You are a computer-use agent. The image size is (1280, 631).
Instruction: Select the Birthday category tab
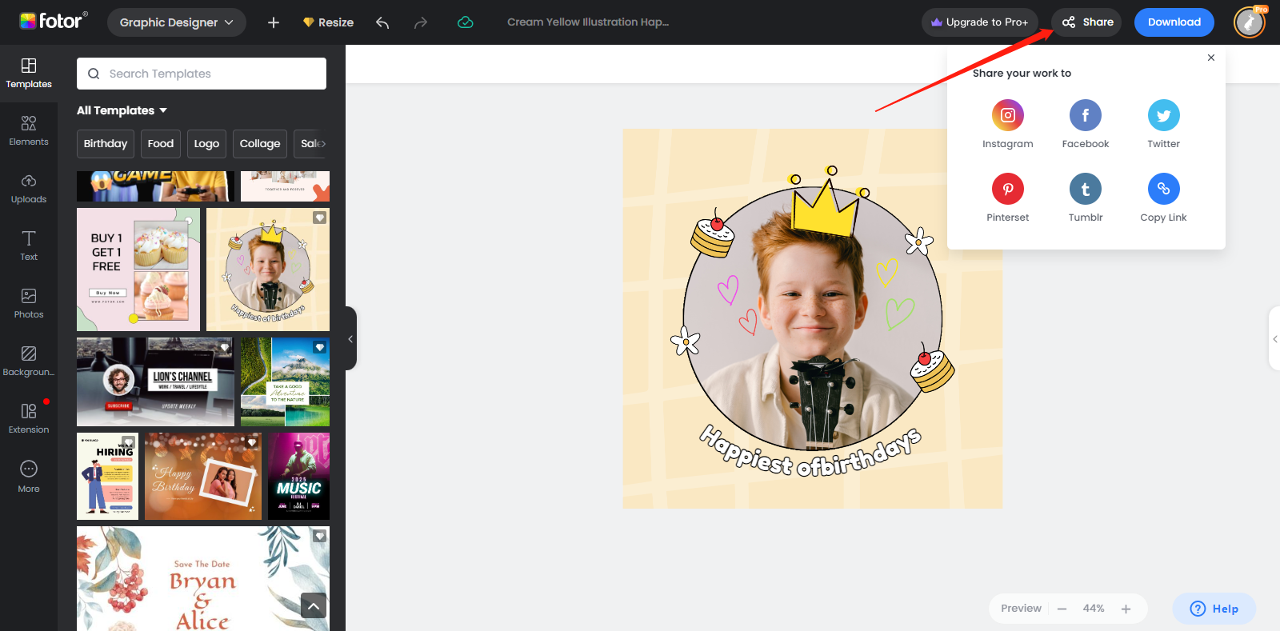[106, 144]
